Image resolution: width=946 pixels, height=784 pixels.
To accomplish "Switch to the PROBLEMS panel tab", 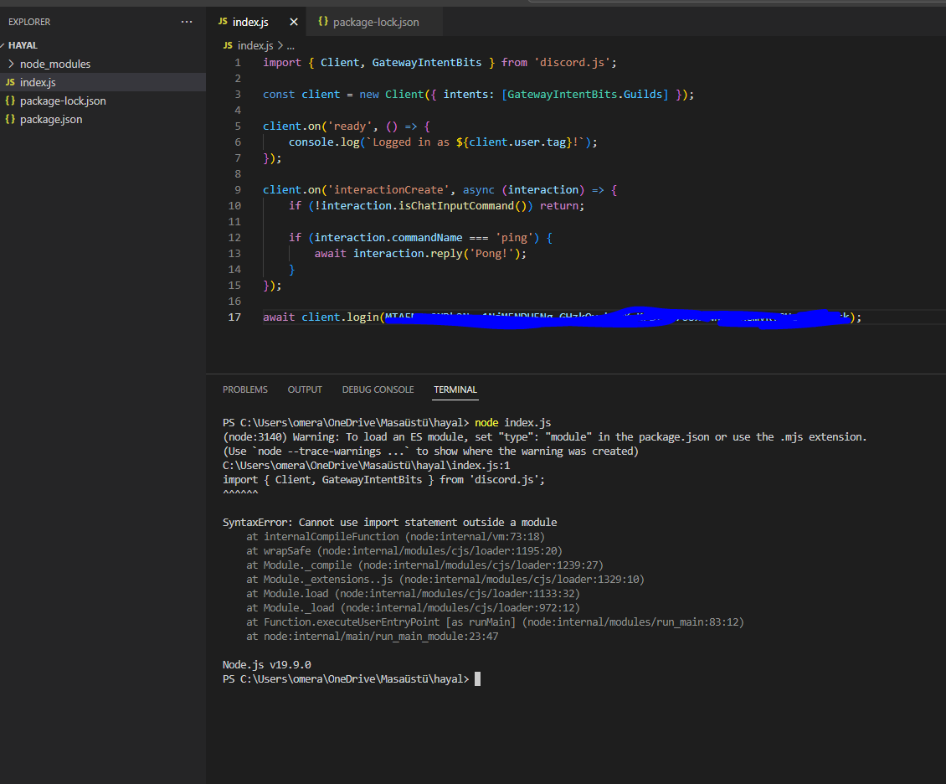I will click(245, 389).
